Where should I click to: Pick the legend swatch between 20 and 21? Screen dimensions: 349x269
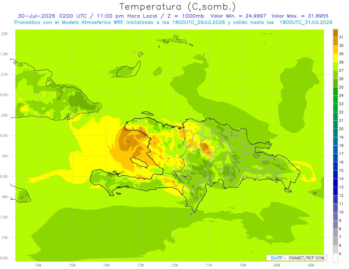[335, 124]
